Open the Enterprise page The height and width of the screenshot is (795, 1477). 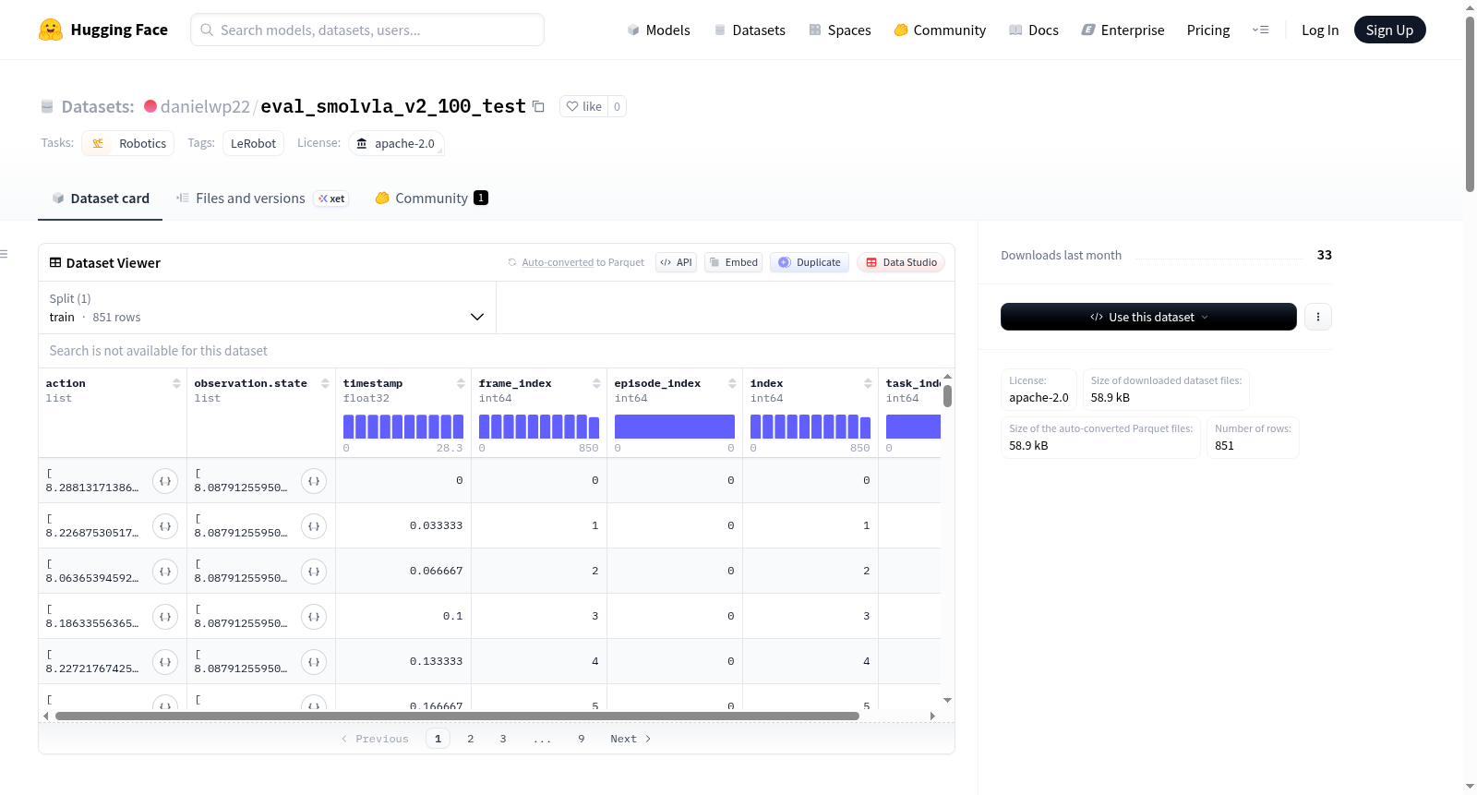click(1123, 30)
